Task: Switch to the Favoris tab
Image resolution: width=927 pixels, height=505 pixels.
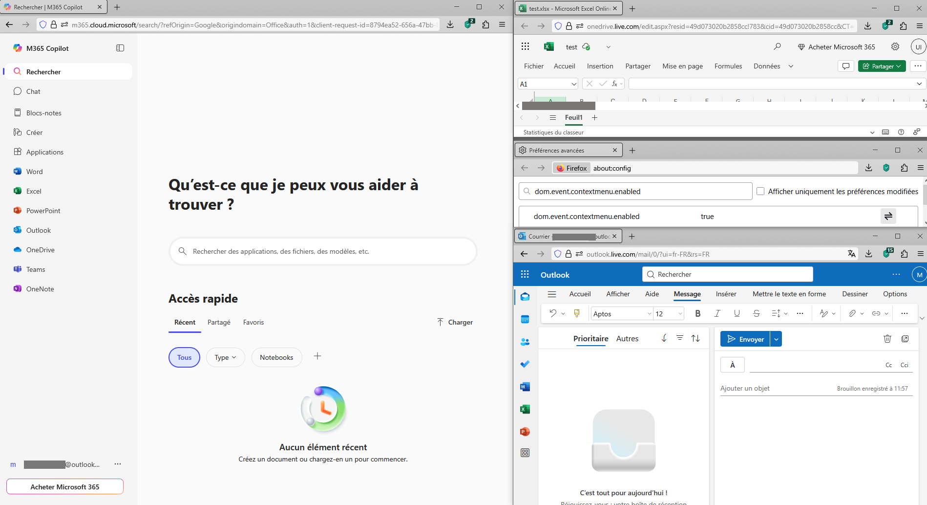Action: click(x=253, y=322)
